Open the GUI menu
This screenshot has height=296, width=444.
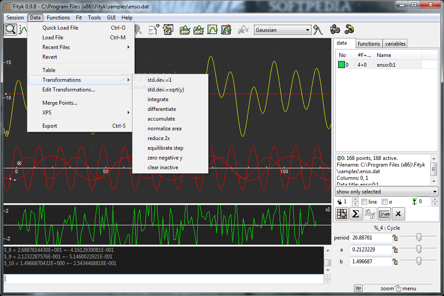coord(111,18)
